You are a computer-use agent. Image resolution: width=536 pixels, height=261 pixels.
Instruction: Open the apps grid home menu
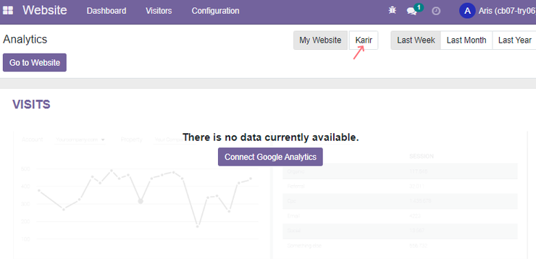tap(8, 11)
